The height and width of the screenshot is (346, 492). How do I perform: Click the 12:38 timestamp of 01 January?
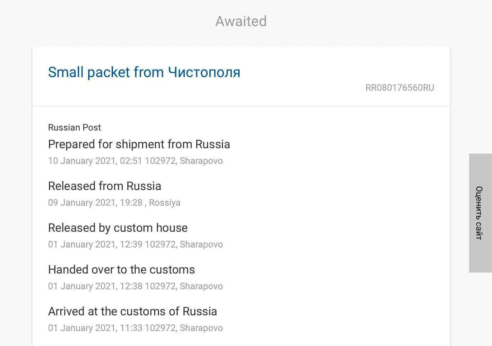click(131, 286)
